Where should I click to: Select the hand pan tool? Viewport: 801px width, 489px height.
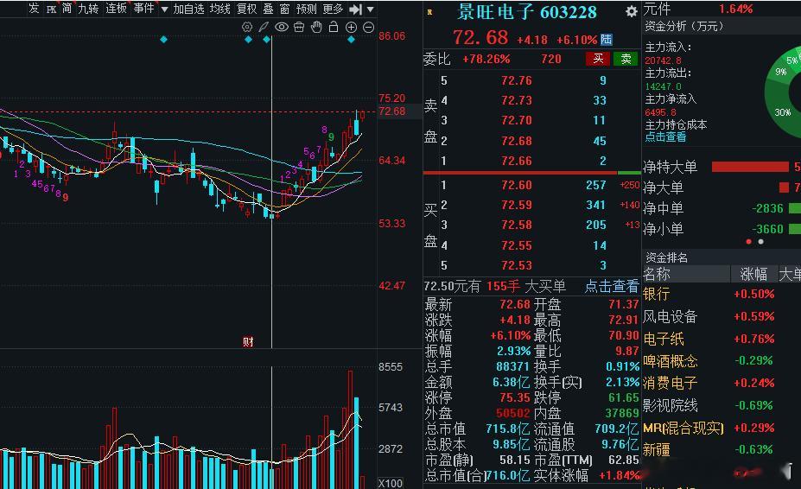tap(316, 27)
